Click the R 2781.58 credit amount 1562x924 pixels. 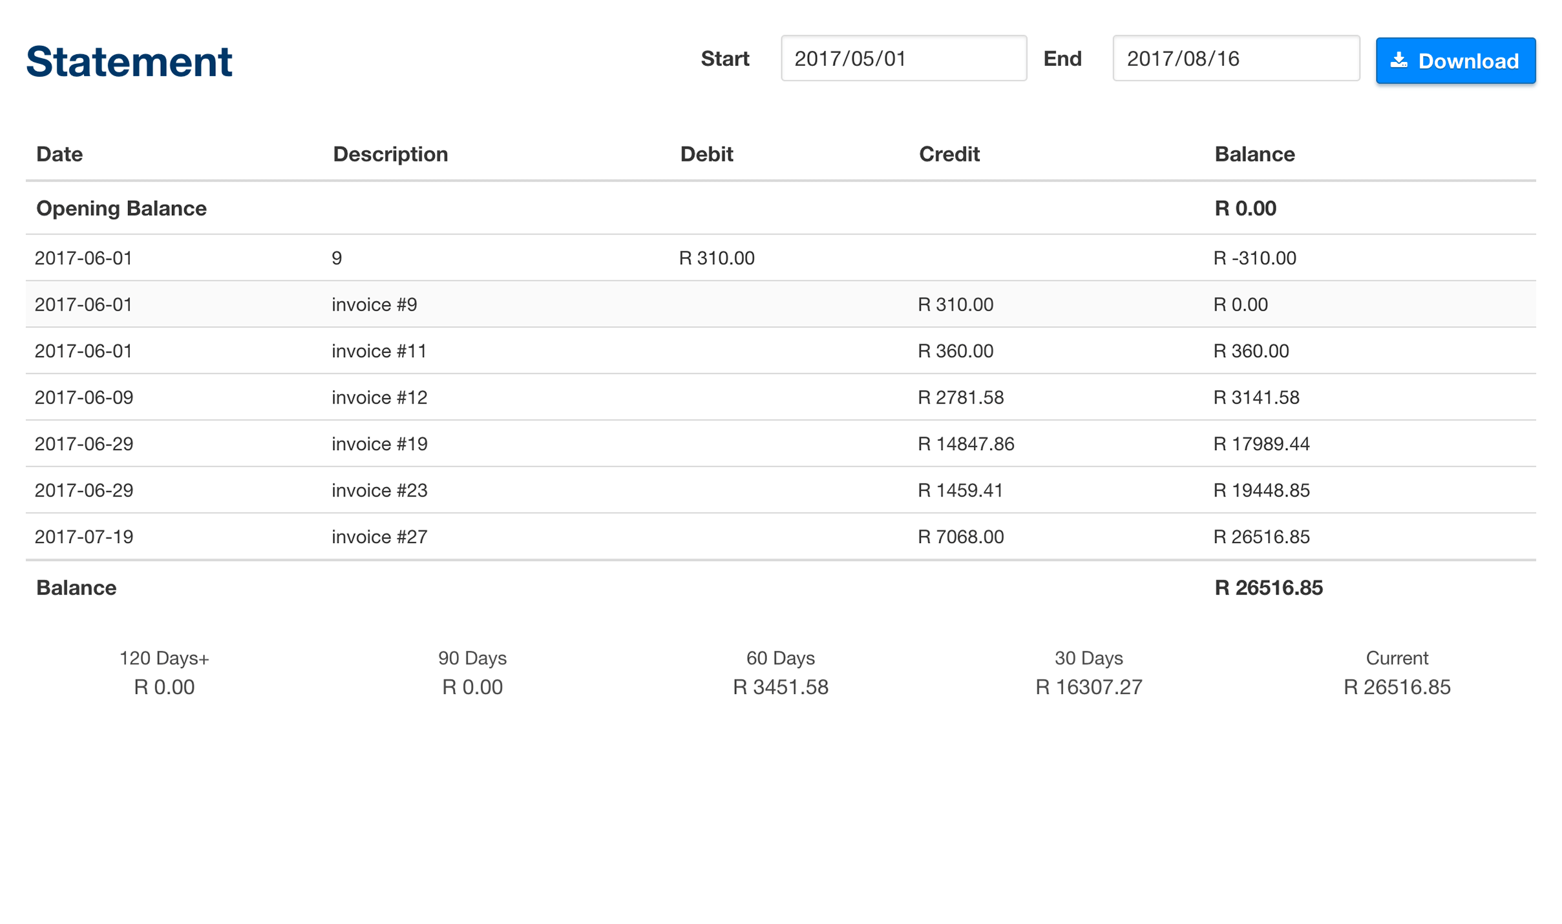coord(961,398)
